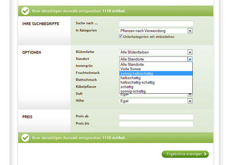Toggle Unterkategorien mit einbeziehen checkbox
Screen dimensions: 227x165
tap(121, 36)
